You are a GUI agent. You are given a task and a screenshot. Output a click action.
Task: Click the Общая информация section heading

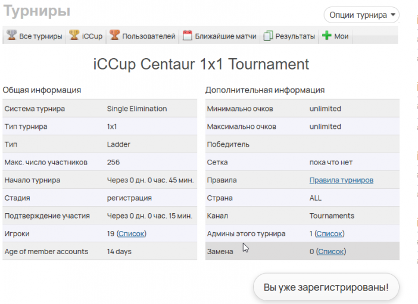42,90
